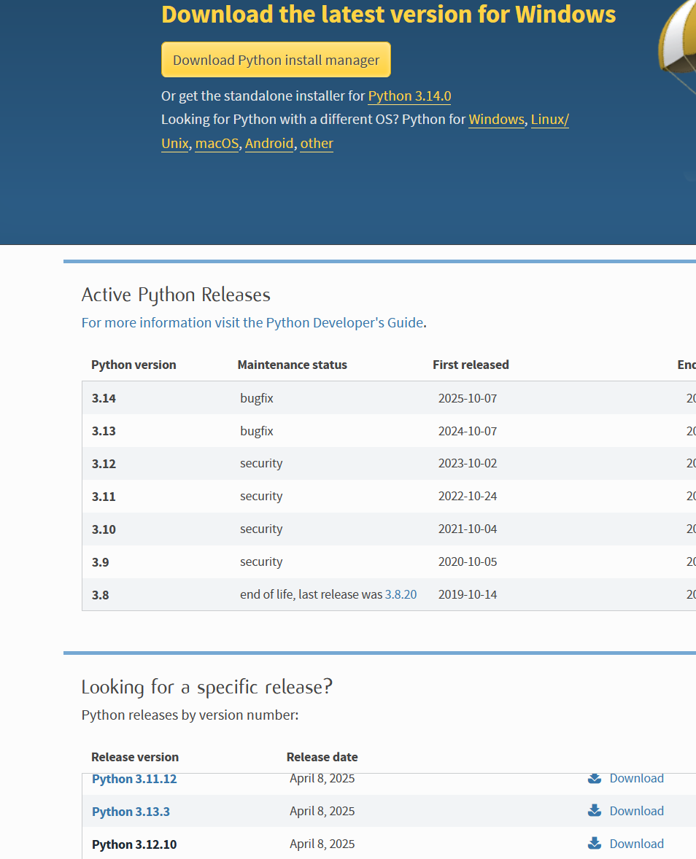Image resolution: width=696 pixels, height=859 pixels.
Task: Open the 3.8.20 last release link
Action: pos(400,594)
